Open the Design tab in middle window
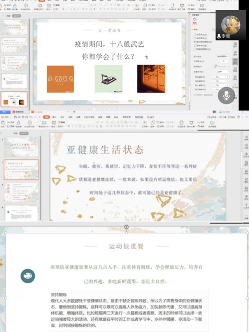Image resolution: width=249 pixels, height=332 pixels. (63, 117)
